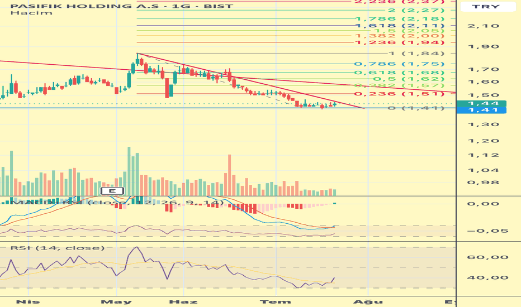Open the TRY currency selector

pyautogui.click(x=485, y=6)
